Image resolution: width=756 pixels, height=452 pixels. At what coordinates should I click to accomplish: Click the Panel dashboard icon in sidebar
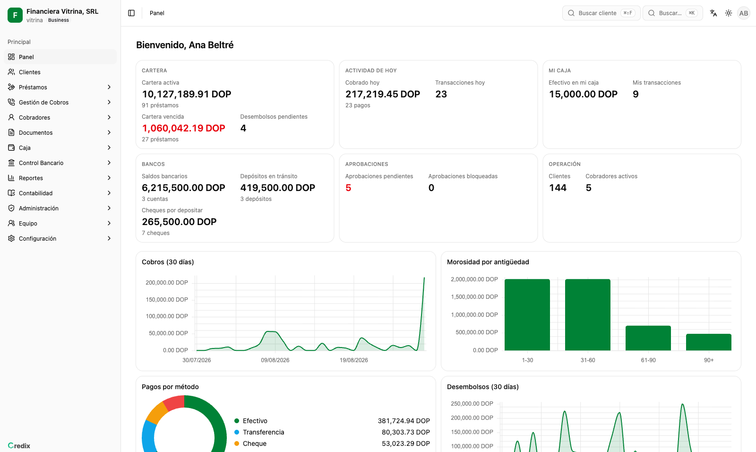coord(11,57)
